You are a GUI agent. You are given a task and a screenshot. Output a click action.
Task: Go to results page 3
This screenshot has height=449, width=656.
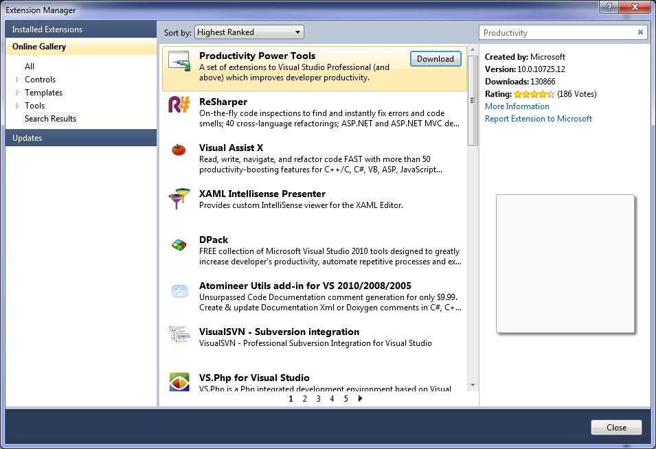click(x=318, y=399)
